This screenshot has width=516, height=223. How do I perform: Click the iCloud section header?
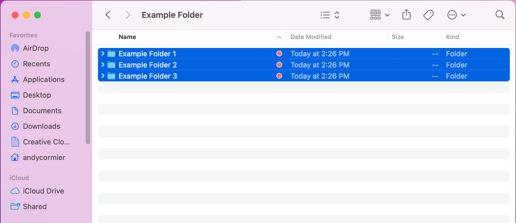(x=19, y=178)
